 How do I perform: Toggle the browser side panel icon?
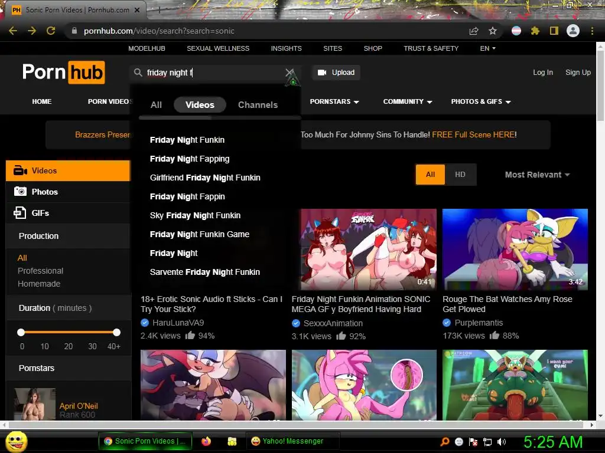554,31
